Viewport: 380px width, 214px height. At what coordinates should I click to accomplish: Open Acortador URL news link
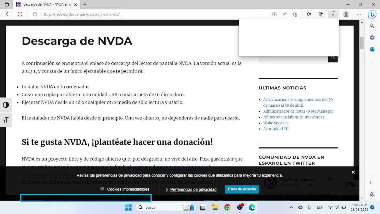(x=276, y=129)
